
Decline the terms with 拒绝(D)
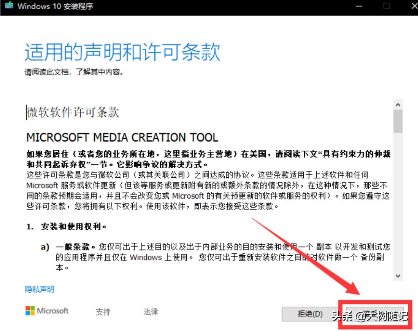pos(310,314)
